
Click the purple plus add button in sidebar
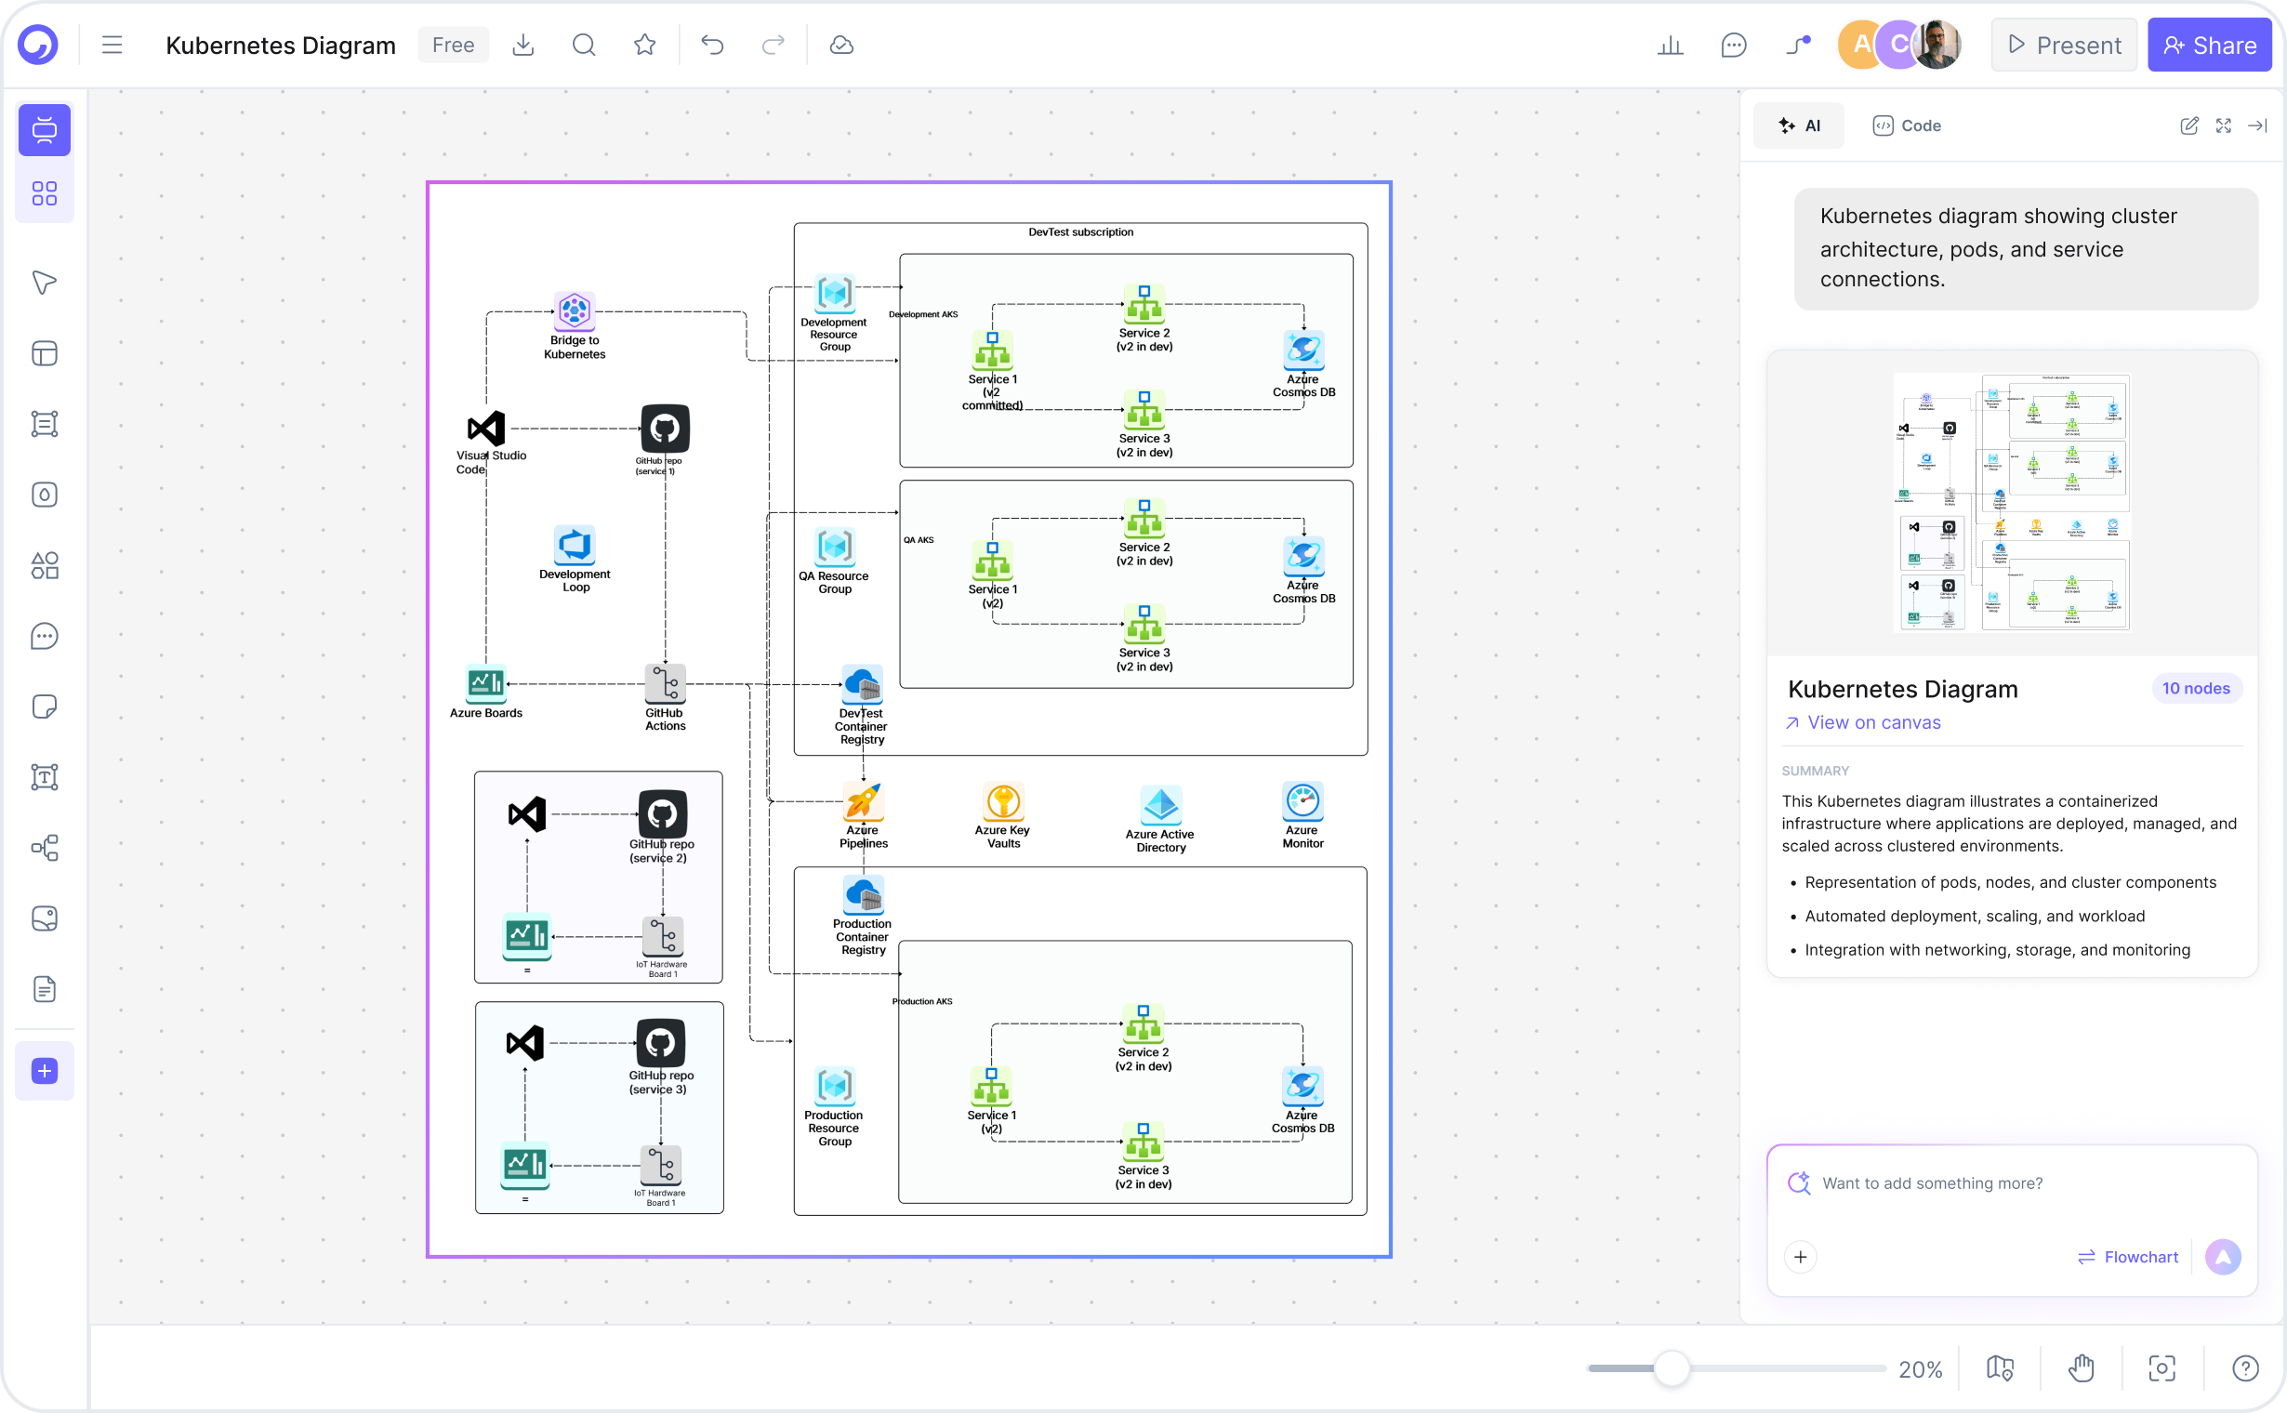[x=45, y=1071]
